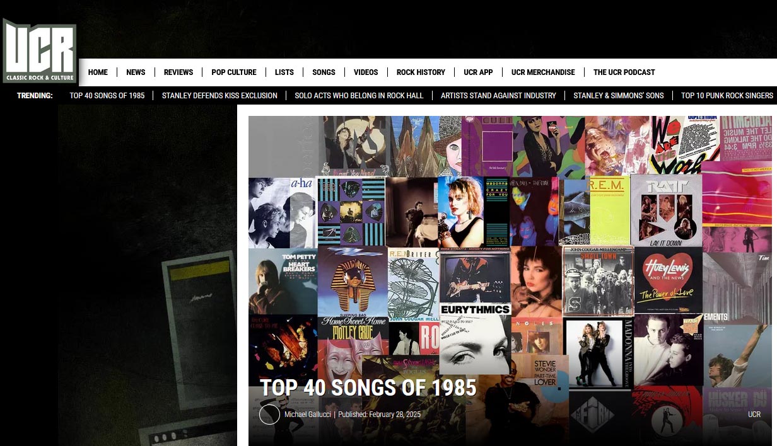Go to the News section
The width and height of the screenshot is (777, 446).
[x=136, y=72]
